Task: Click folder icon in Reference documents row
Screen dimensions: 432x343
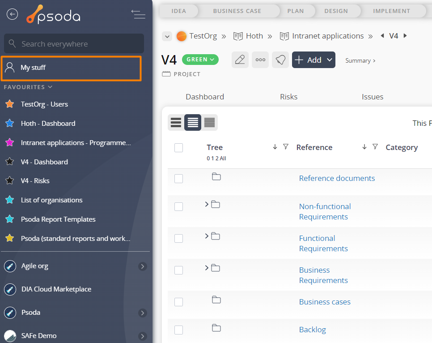Action: (x=216, y=176)
